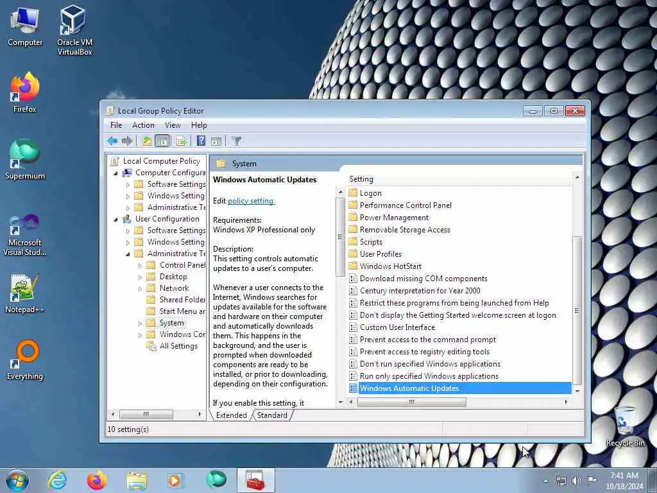Click the Action Center flag tray icon
Screen dimensions: 657x493
click(x=592, y=480)
